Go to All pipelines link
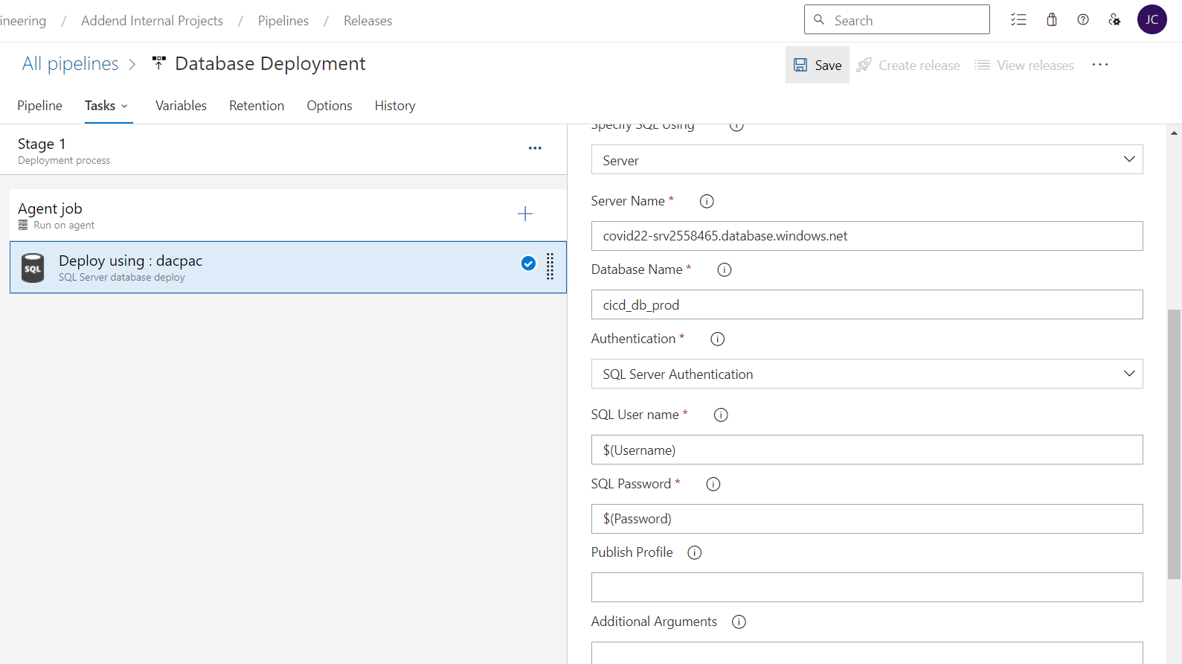The width and height of the screenshot is (1182, 664). pyautogui.click(x=70, y=64)
